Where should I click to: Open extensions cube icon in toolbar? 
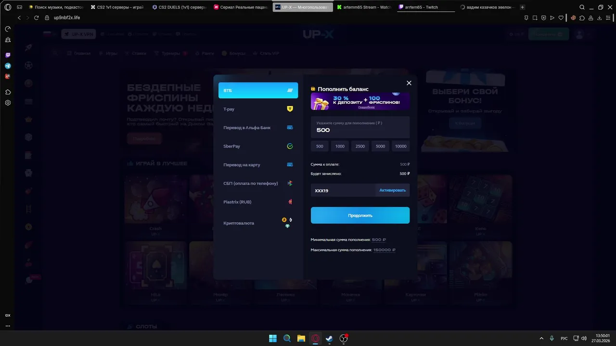pos(582,18)
